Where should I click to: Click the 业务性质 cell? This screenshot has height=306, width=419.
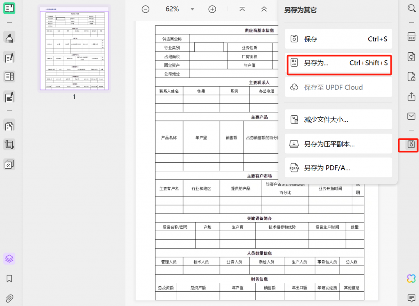coord(250,47)
